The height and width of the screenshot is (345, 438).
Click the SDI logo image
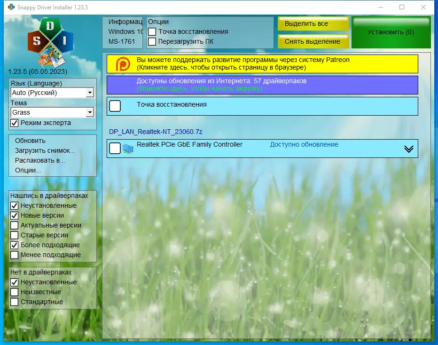pyautogui.click(x=50, y=42)
